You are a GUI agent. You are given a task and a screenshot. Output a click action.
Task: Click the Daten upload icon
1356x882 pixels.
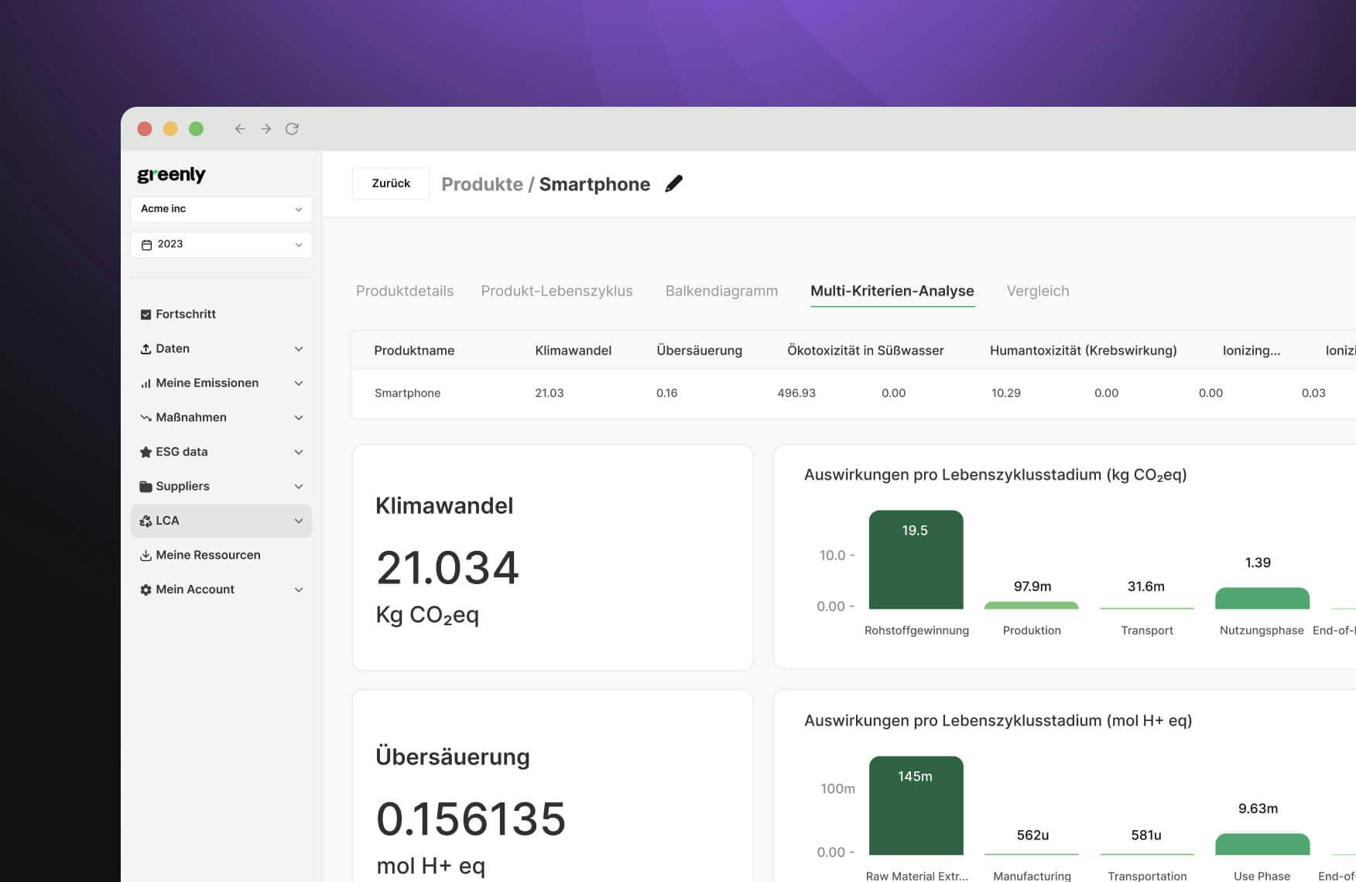[146, 349]
